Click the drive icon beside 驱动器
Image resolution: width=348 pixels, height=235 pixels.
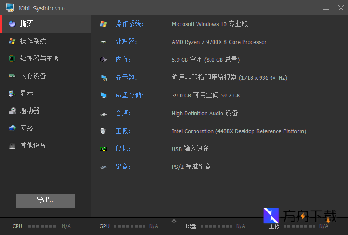[12, 111]
